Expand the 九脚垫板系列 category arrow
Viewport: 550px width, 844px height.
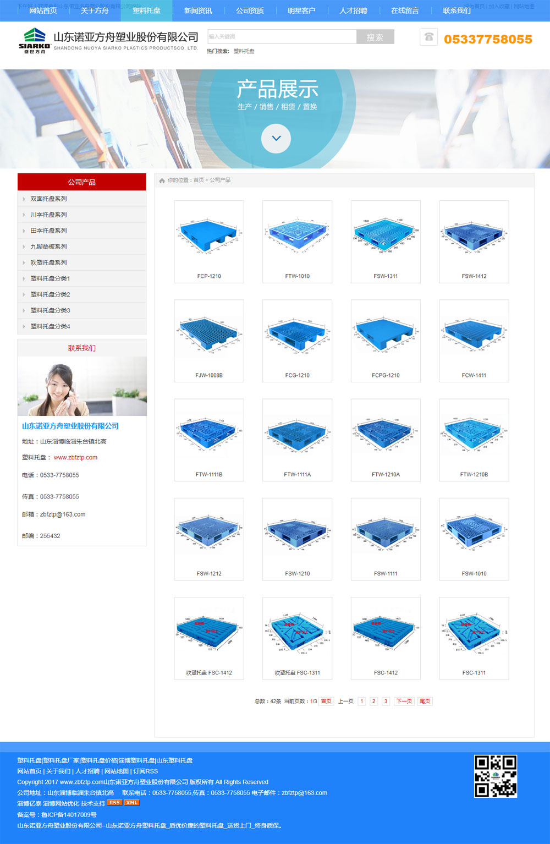click(x=24, y=247)
